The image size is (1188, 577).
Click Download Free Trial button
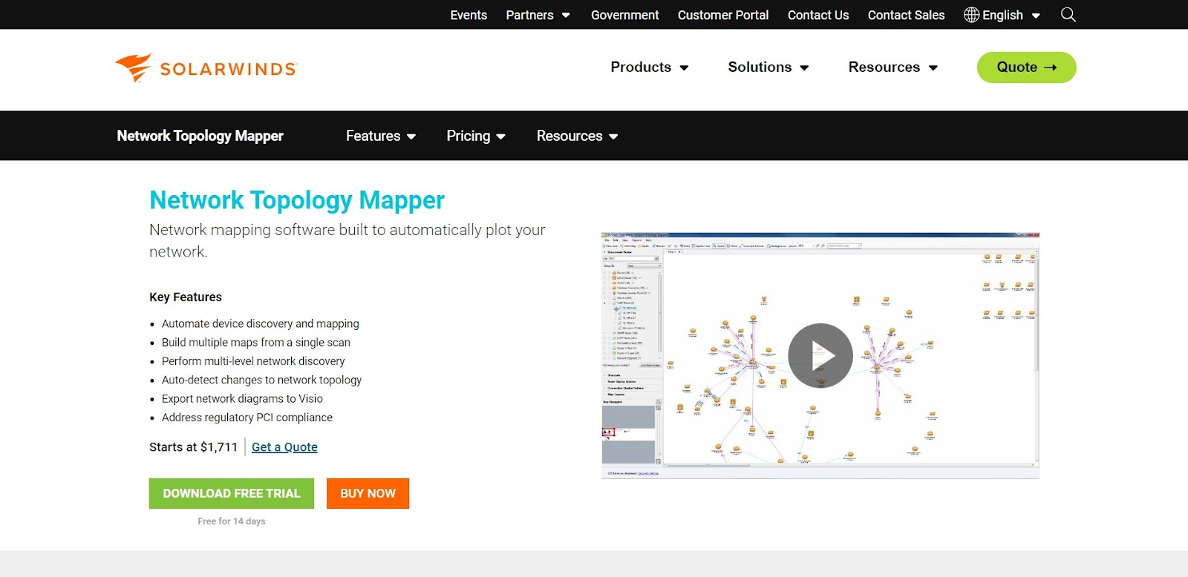point(232,493)
